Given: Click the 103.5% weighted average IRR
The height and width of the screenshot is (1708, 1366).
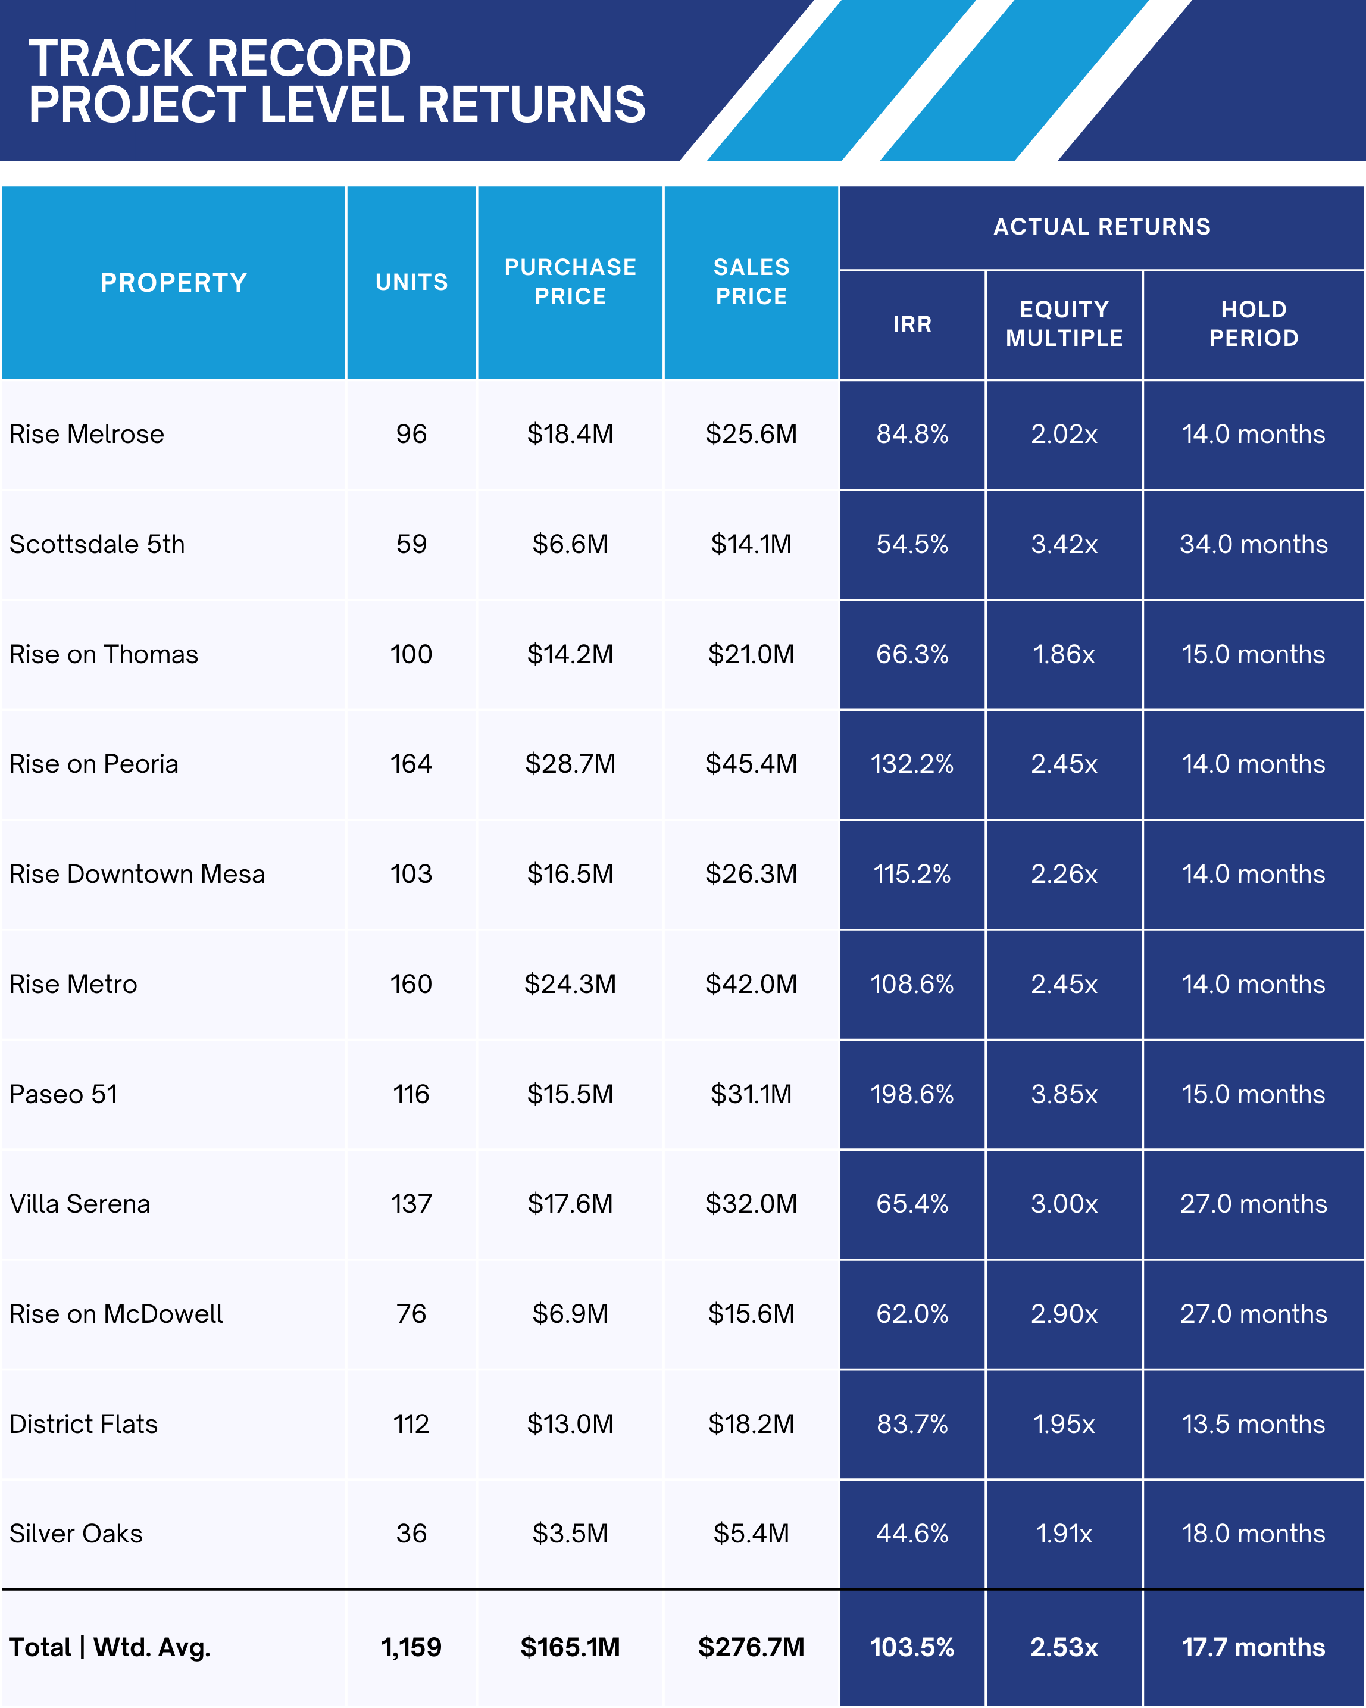Looking at the screenshot, I should tap(912, 1648).
